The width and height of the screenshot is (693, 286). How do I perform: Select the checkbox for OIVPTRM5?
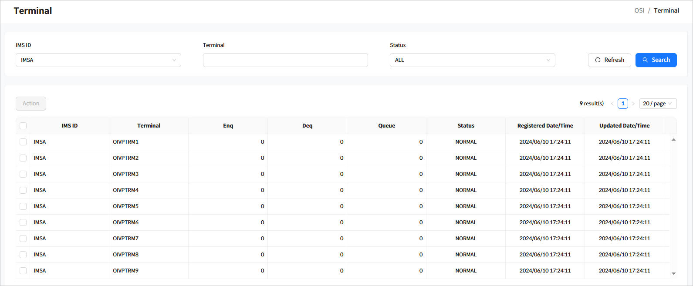(23, 206)
